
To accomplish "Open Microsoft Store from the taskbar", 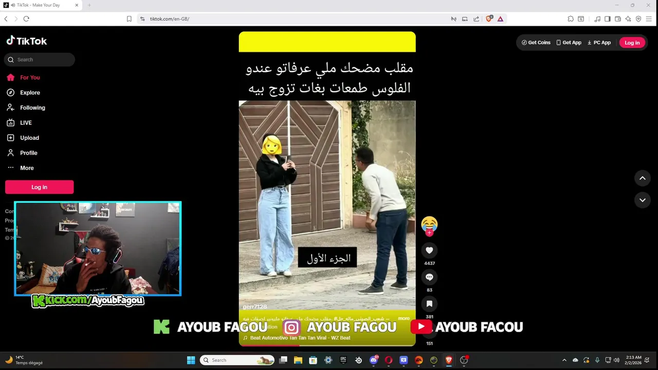I will click(x=313, y=360).
